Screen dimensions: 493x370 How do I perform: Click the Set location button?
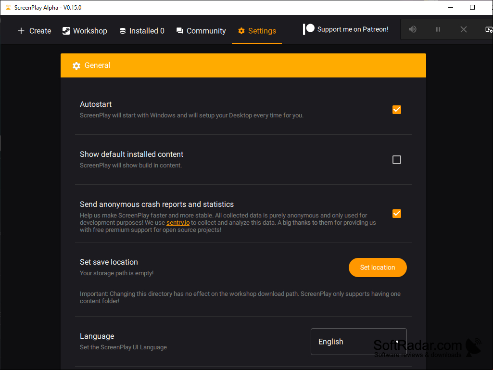378,268
